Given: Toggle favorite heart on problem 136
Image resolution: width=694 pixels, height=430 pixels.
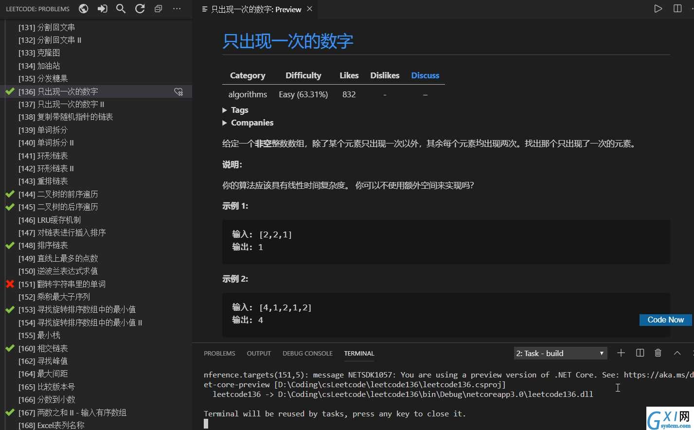Looking at the screenshot, I should [x=178, y=91].
